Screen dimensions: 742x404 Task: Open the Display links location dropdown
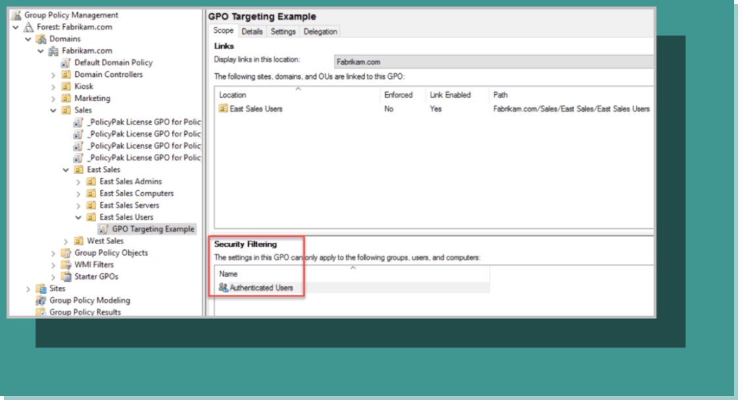(x=494, y=62)
